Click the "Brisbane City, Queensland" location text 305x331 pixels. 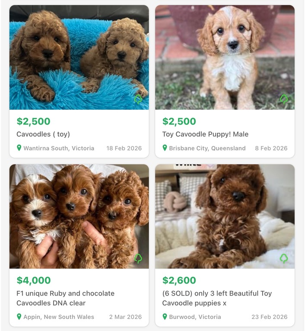(207, 148)
